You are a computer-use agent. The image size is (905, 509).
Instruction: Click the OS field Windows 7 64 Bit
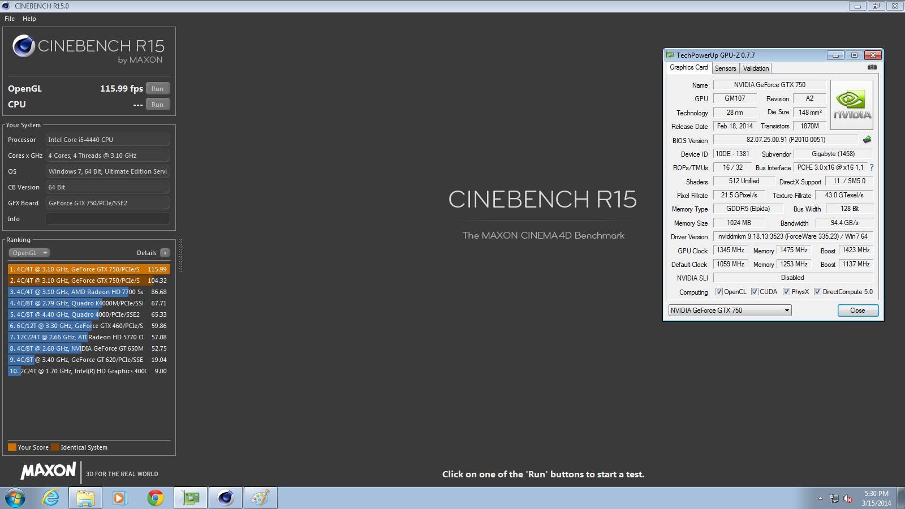[x=107, y=171]
